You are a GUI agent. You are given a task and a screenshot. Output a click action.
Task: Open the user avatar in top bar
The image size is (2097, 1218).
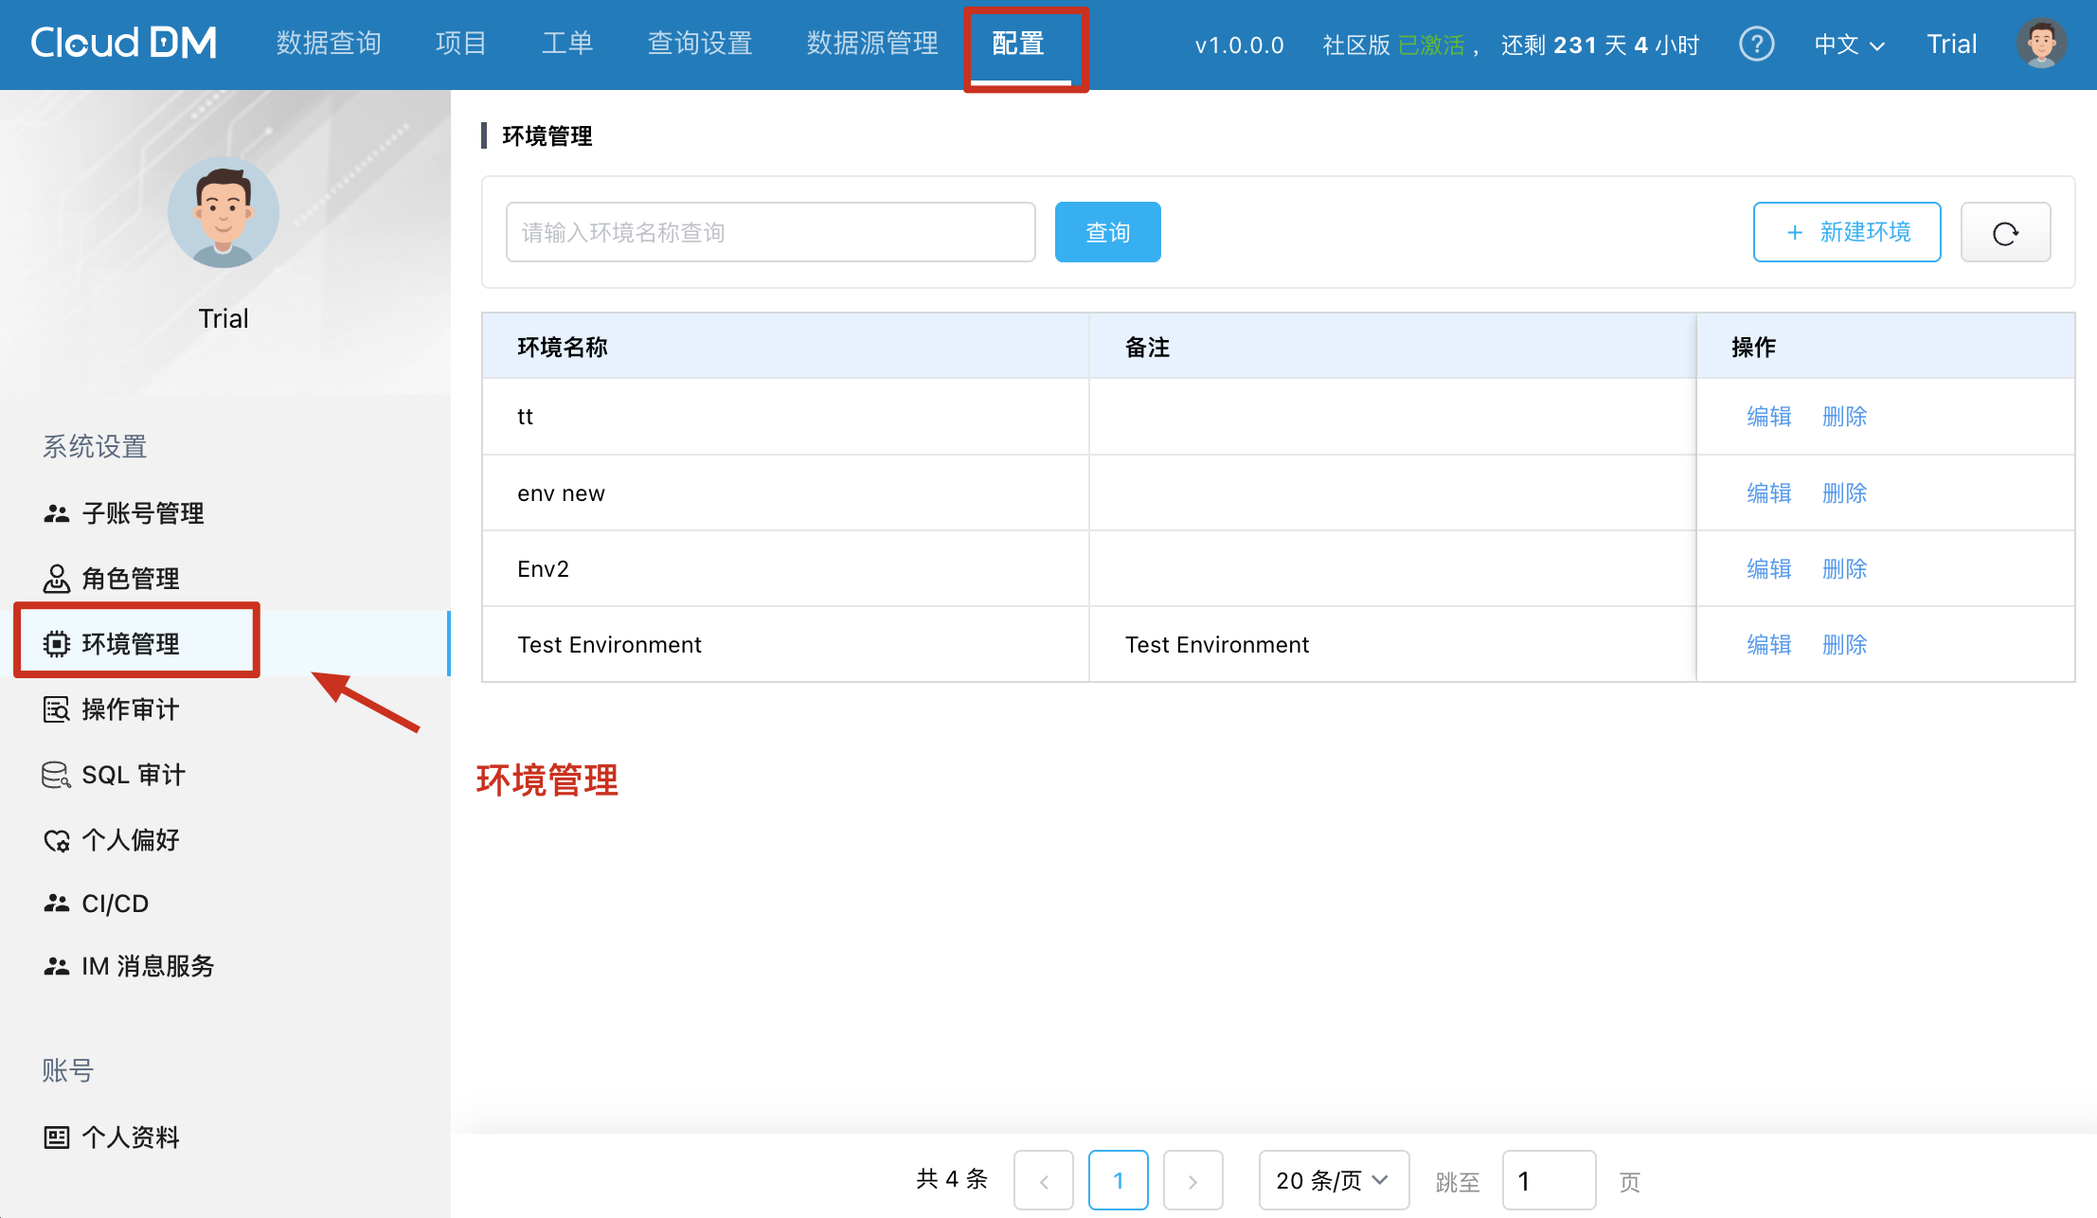coord(2041,44)
